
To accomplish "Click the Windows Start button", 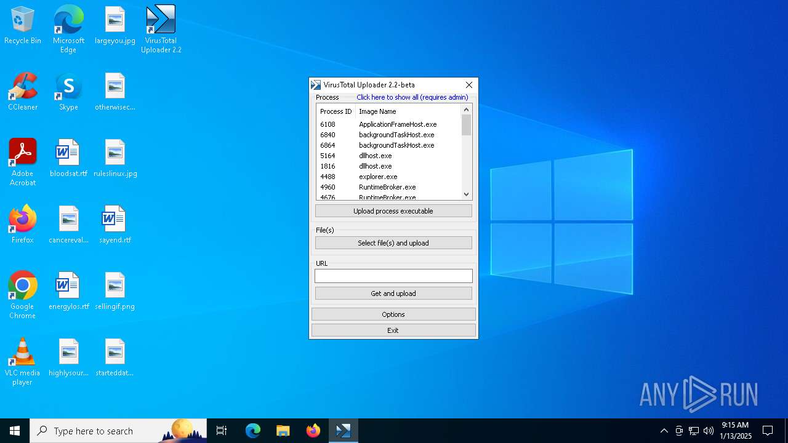I will [15, 431].
